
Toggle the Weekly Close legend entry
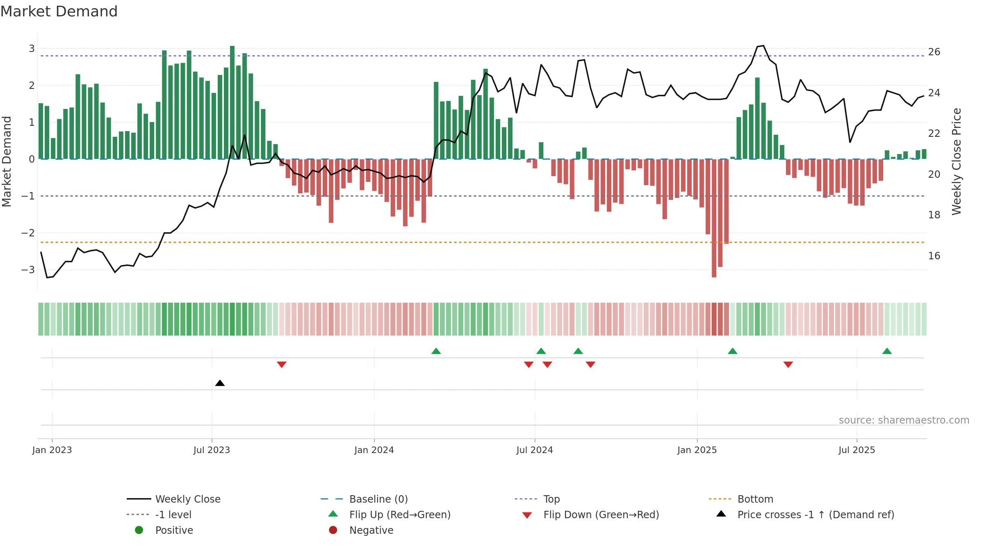click(x=173, y=499)
